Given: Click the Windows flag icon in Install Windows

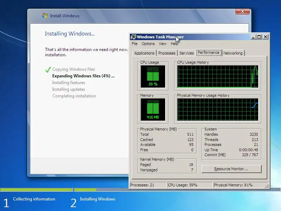Looking at the screenshot, I should pyautogui.click(x=45, y=15).
